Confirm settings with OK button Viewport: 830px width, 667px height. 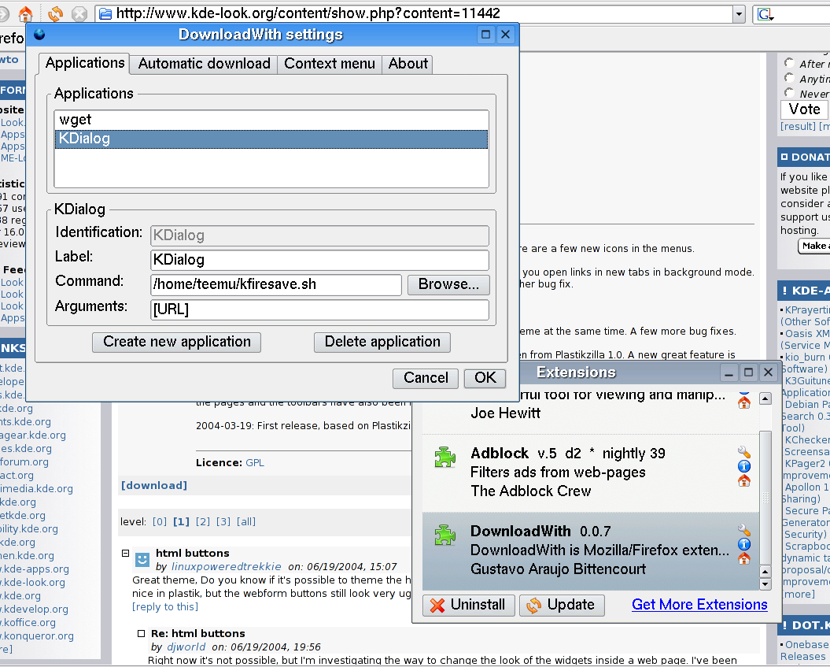[x=485, y=378]
